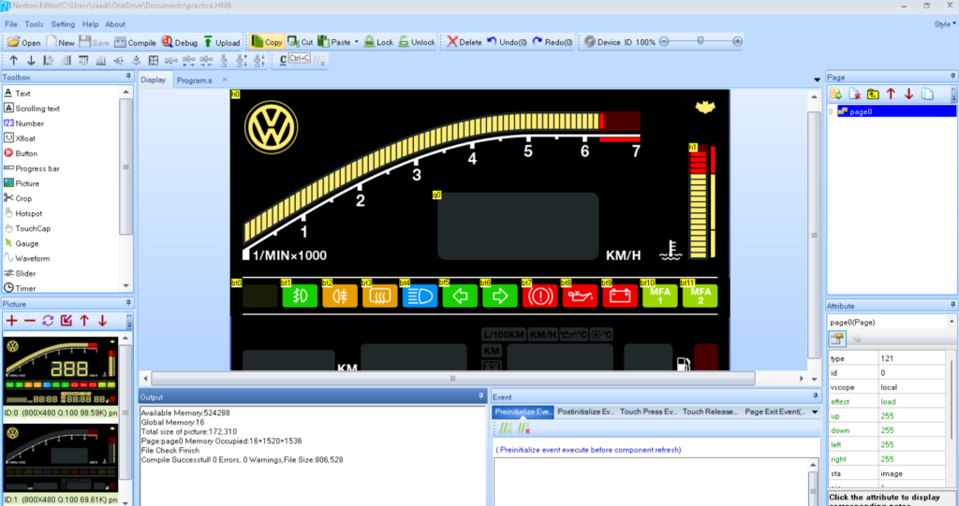
Task: Open the Setting menu
Action: pyautogui.click(x=63, y=24)
